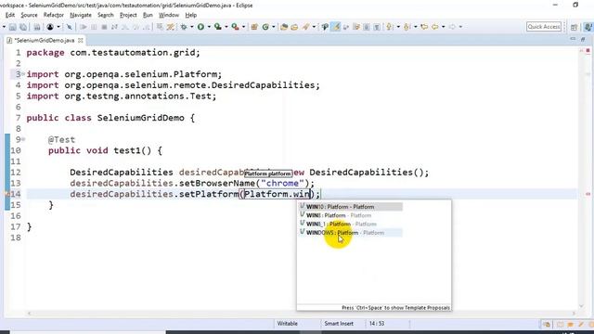
Task: Click the Suspend debug toolbar icon
Action: pos(93,27)
